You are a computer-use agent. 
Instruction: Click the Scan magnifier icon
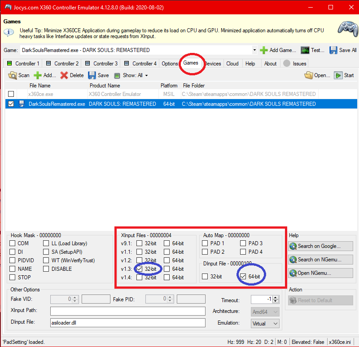coord(13,75)
